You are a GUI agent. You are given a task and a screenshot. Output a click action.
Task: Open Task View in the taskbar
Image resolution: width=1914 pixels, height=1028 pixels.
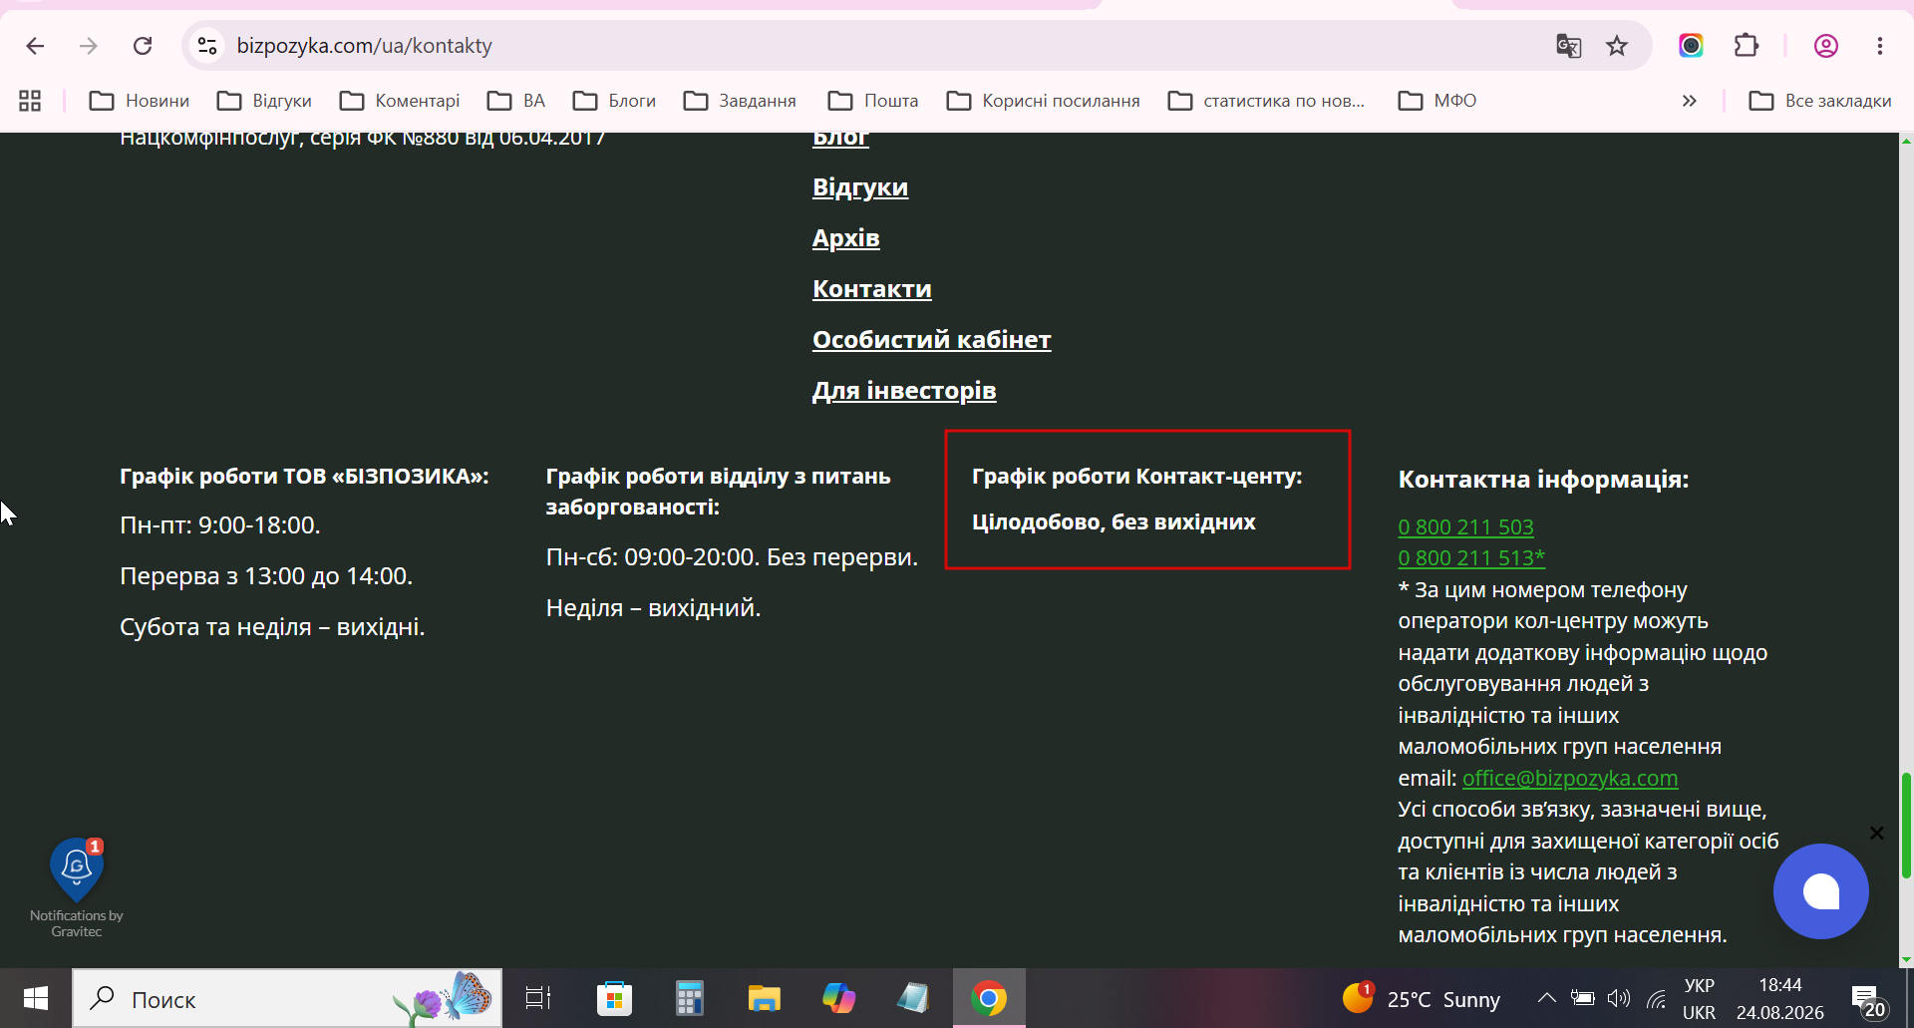538,998
